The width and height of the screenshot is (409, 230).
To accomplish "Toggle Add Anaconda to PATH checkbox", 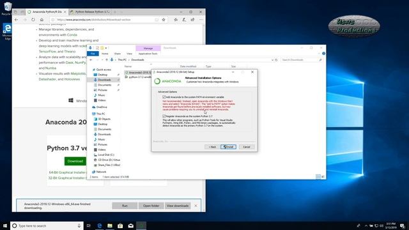I will click(164, 96).
